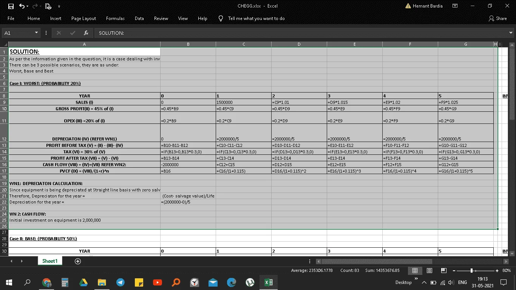
Task: Click the 80% zoom level indicator
Action: pos(506,270)
